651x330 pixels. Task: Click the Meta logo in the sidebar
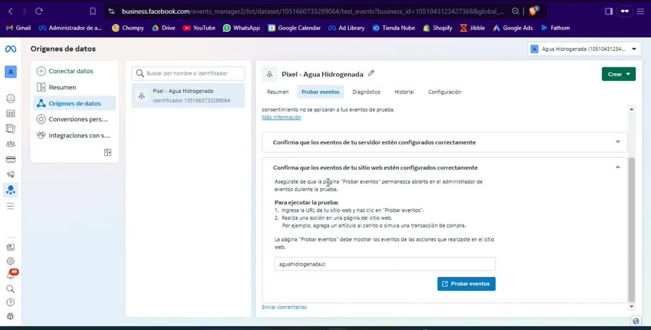click(x=10, y=49)
